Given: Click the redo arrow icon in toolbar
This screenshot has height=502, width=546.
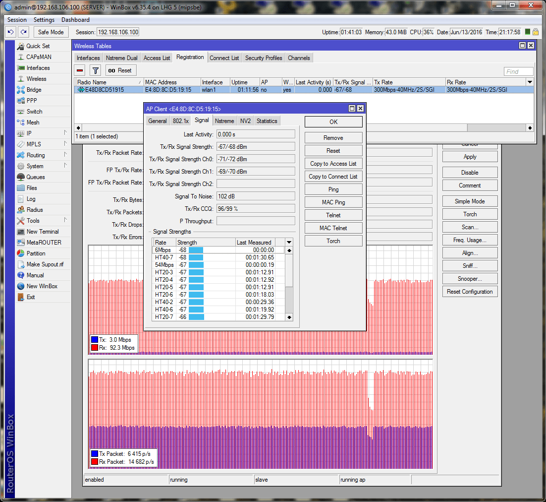Looking at the screenshot, I should 23,32.
